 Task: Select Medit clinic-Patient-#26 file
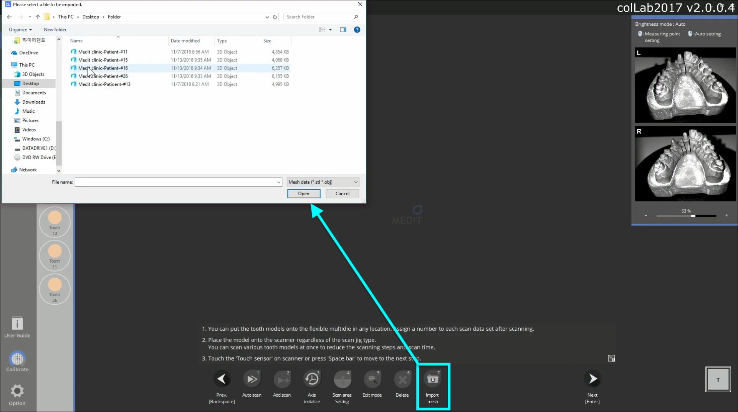(180, 76)
